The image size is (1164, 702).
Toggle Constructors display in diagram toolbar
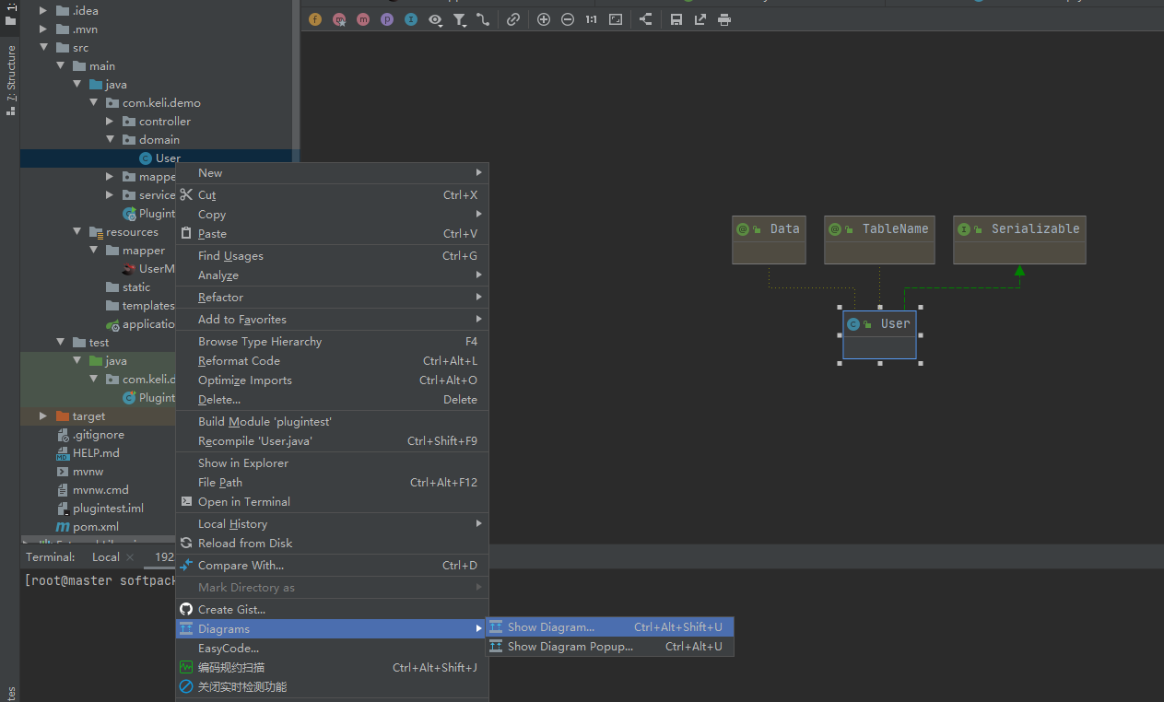pos(339,19)
